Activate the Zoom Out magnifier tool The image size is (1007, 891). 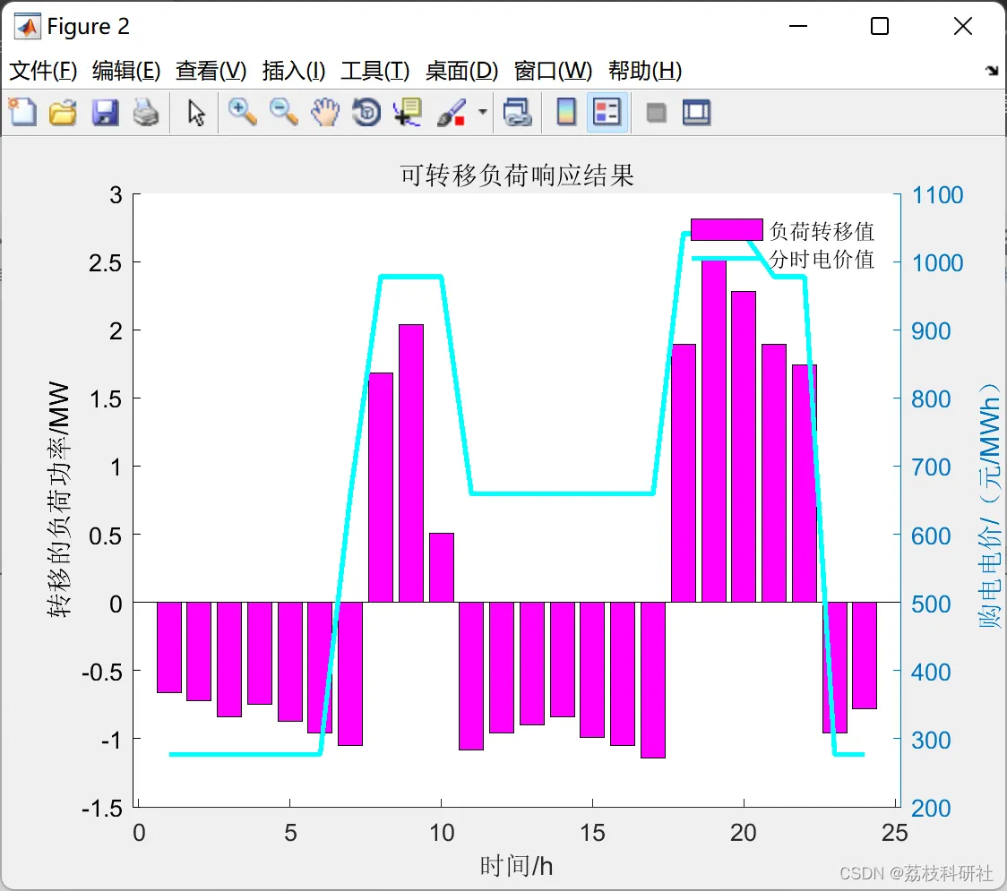coord(283,112)
